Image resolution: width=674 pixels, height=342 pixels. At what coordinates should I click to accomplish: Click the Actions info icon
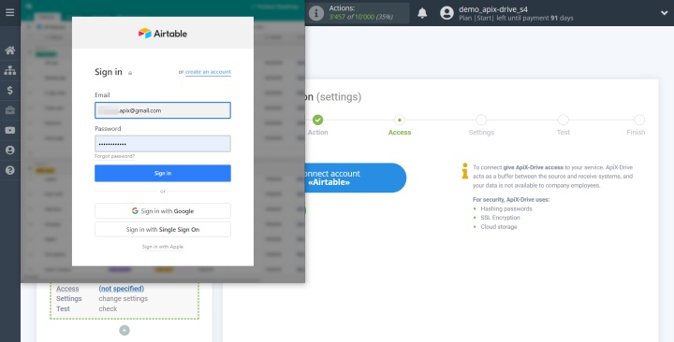click(x=316, y=13)
